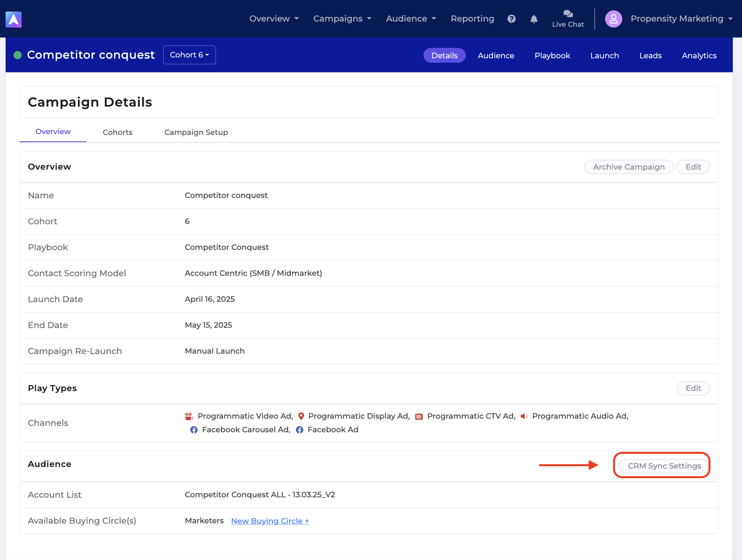742x560 pixels.
Task: Switch to the campaign Audience tab
Action: pyautogui.click(x=496, y=55)
